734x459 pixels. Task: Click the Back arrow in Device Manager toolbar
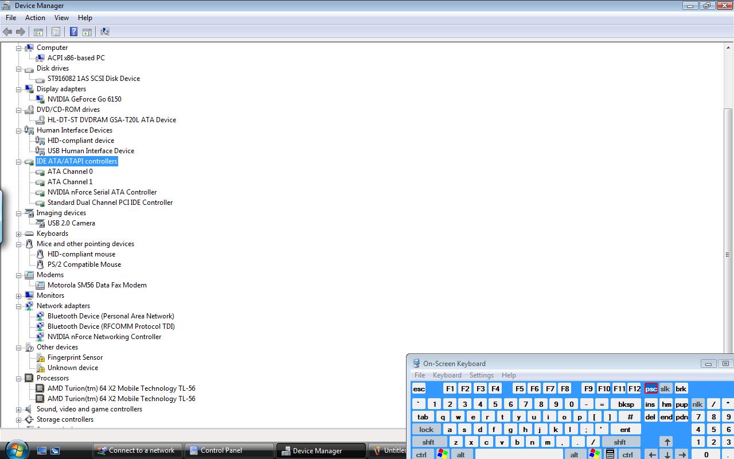click(7, 32)
